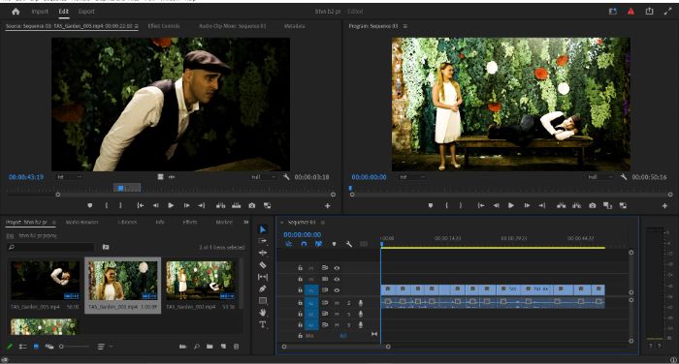Viewport: 679px width, 364px height.
Task: Open Source monitor zoom level Fit dropdown
Action: coord(69,177)
